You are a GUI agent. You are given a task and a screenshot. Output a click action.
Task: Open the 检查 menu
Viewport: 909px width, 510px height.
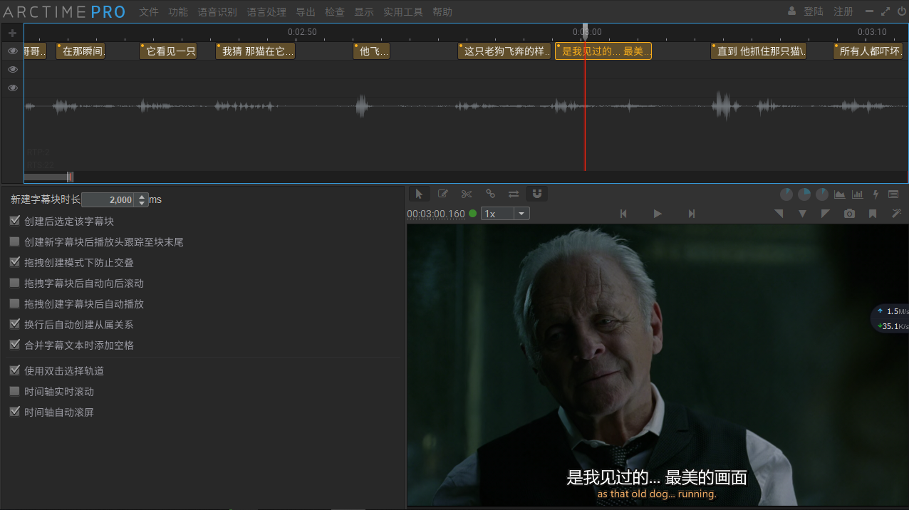pos(335,12)
